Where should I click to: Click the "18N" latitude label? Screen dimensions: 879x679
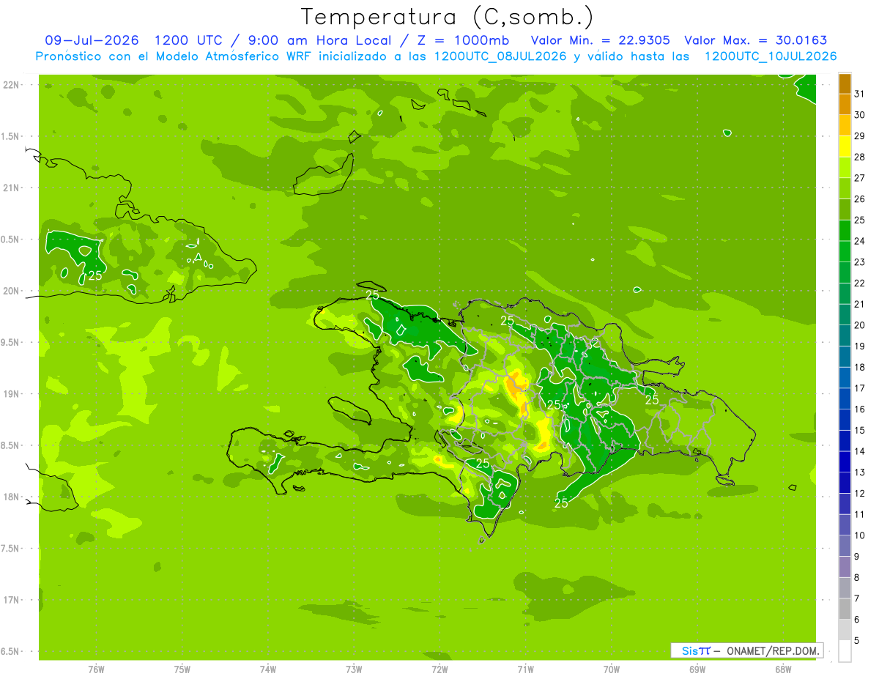[11, 497]
